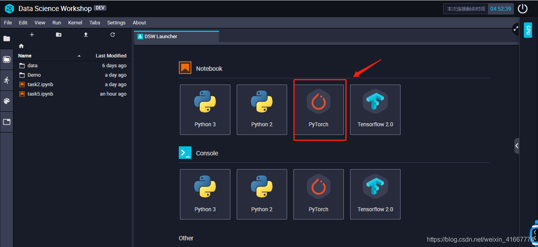Launch a PyTorch console
538x247 pixels.
click(x=319, y=194)
